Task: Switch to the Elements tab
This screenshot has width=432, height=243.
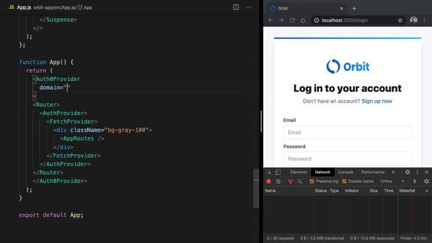Action: pyautogui.click(x=298, y=172)
